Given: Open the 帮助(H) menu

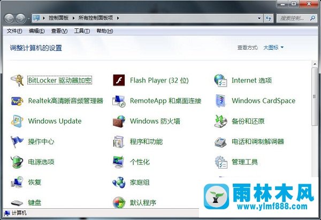Looking at the screenshot, I should click(x=105, y=31).
